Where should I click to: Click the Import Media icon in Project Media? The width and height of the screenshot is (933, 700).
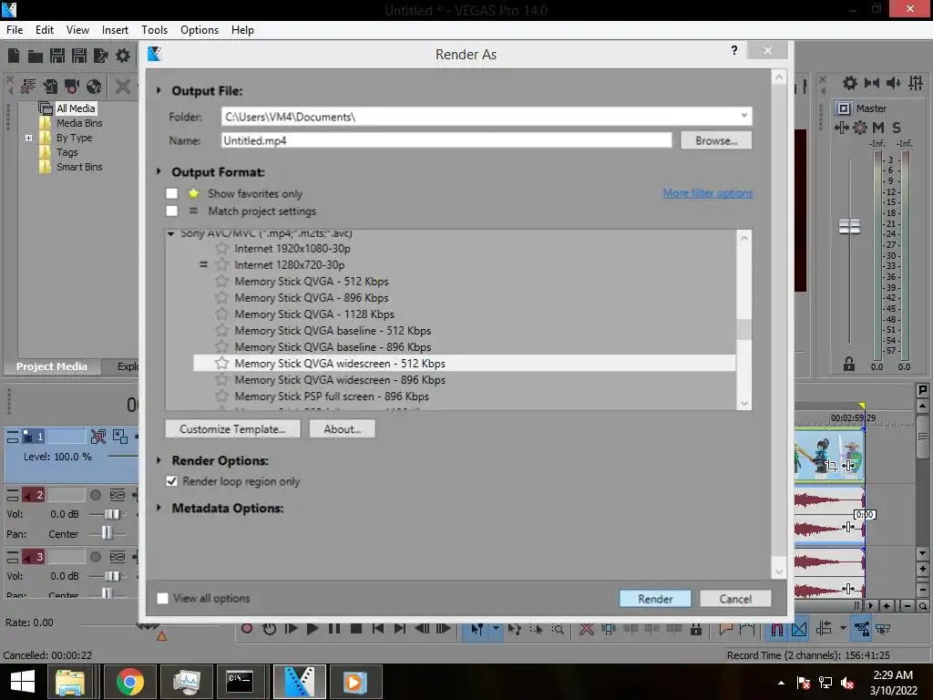(51, 87)
